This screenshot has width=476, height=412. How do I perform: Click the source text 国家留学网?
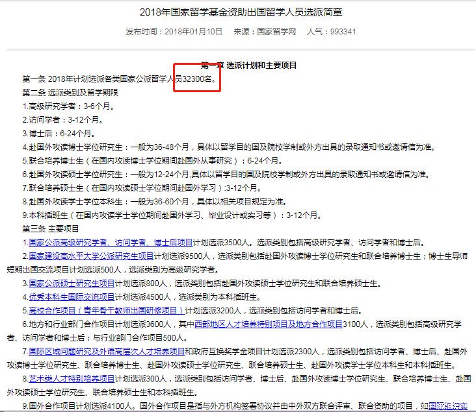tap(276, 31)
